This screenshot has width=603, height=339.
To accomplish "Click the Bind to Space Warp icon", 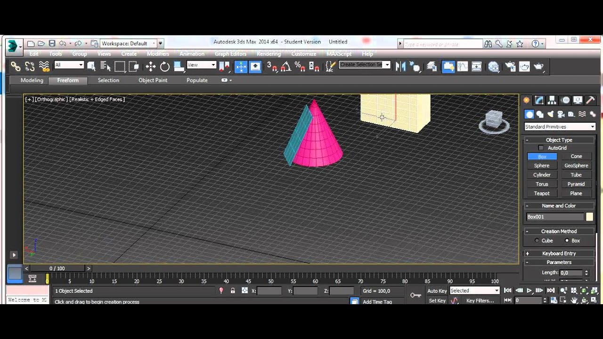I will 44,67.
